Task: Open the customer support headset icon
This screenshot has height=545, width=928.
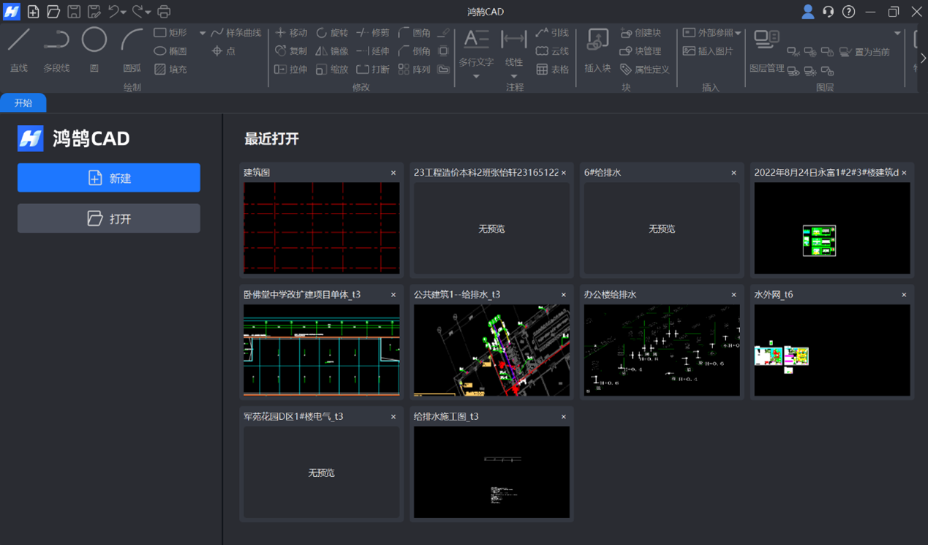Action: (x=828, y=12)
